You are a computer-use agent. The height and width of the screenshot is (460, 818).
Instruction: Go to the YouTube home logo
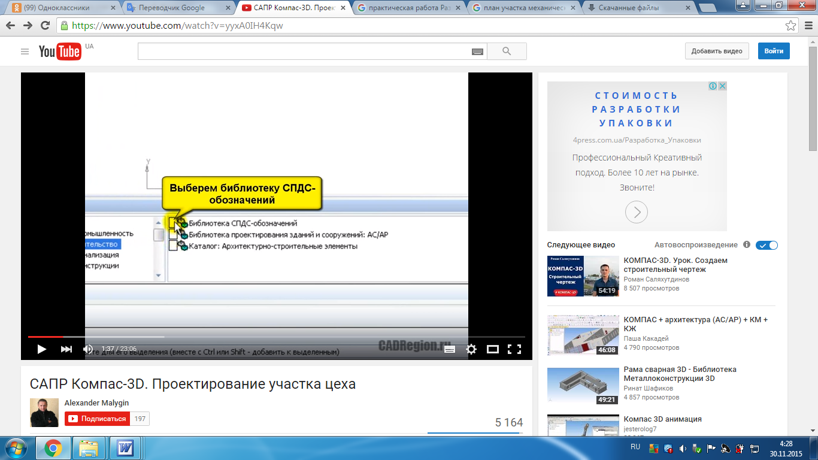[x=60, y=52]
